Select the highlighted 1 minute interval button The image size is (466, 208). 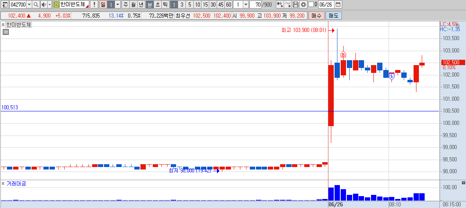pyautogui.click(x=174, y=5)
